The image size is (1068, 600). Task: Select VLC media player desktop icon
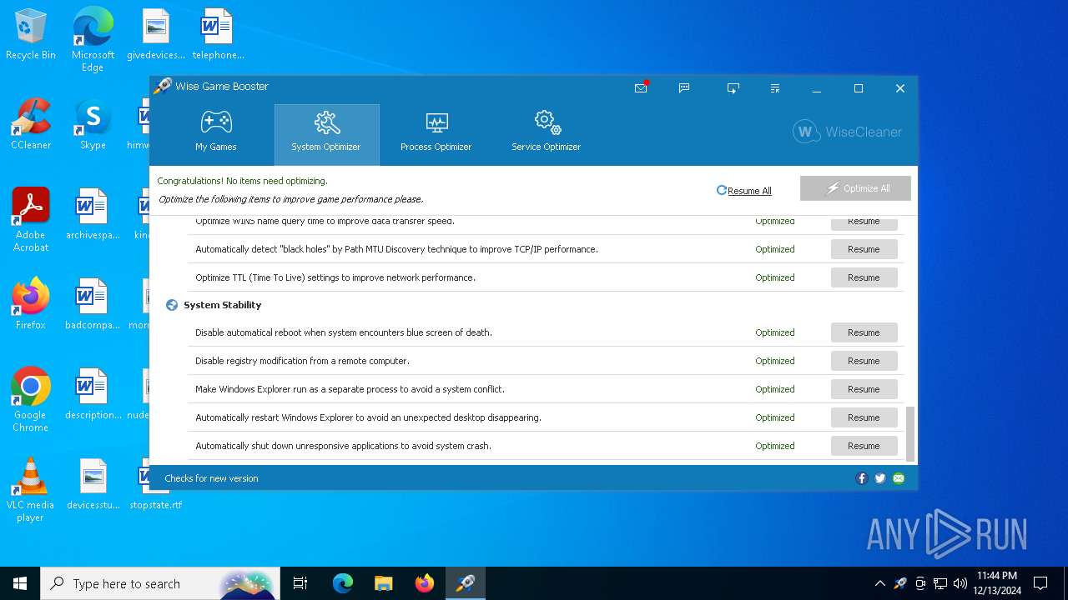point(31,490)
